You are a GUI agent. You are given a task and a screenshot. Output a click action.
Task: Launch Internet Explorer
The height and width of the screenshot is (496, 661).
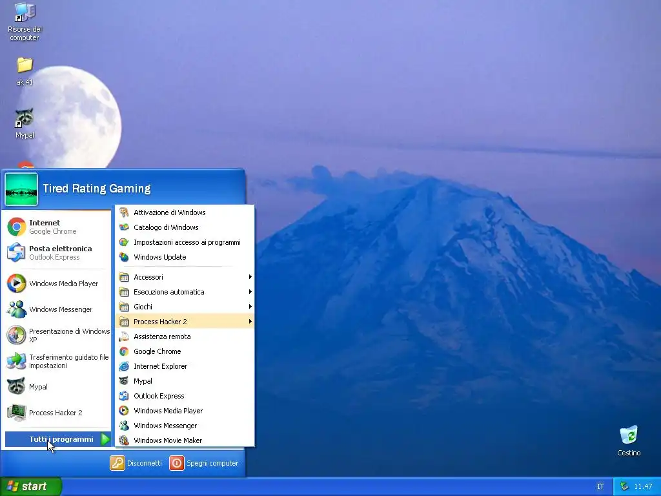(x=185, y=366)
